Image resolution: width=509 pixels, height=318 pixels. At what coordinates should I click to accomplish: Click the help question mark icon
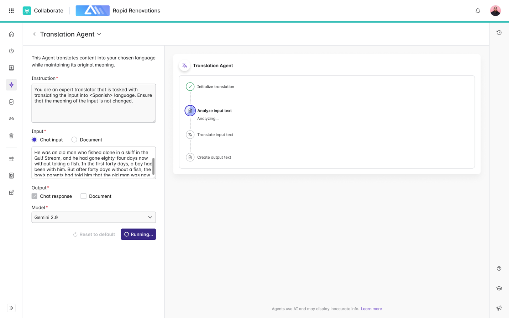[499, 269]
